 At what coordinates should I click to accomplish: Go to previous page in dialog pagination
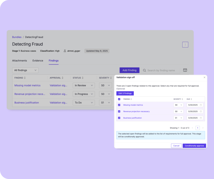pyautogui.click(x=192, y=128)
